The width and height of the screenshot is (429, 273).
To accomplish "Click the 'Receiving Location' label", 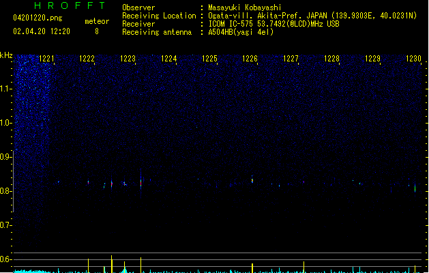I will coord(159,16).
